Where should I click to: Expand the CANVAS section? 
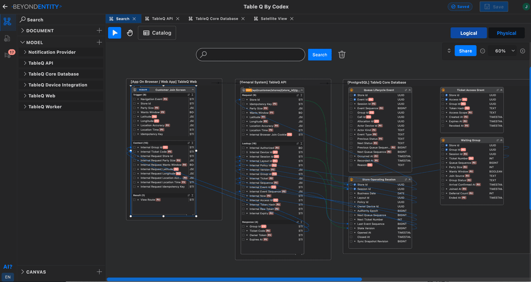tap(23, 272)
